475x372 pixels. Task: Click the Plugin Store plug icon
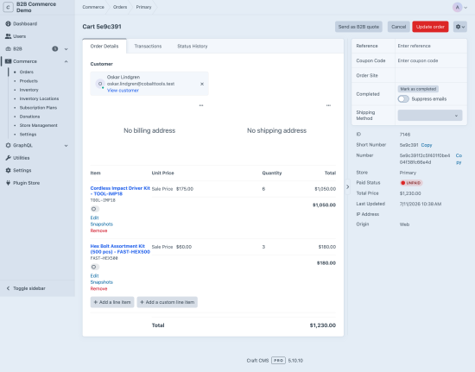point(8,183)
